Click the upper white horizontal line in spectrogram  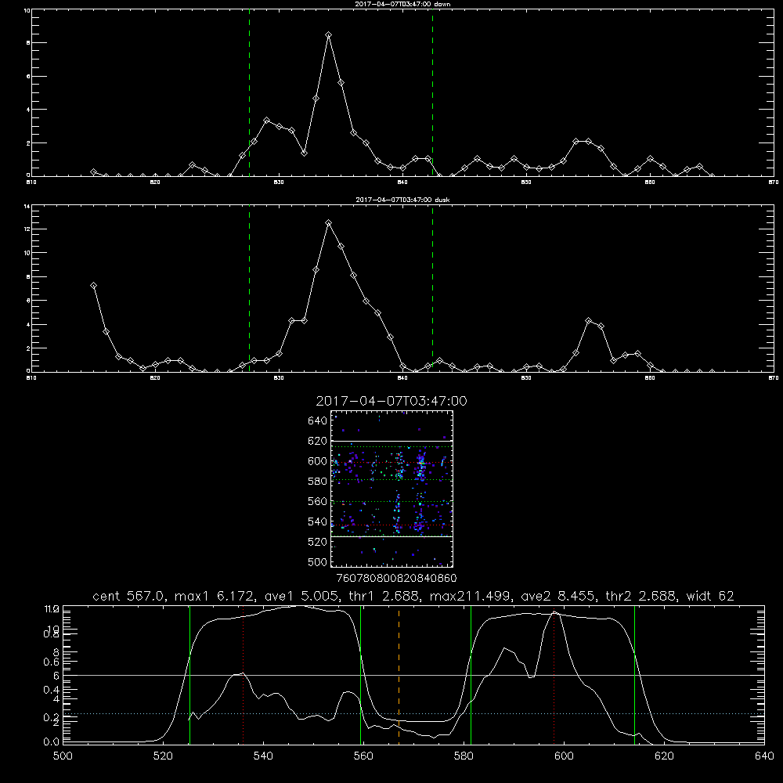click(x=391, y=441)
